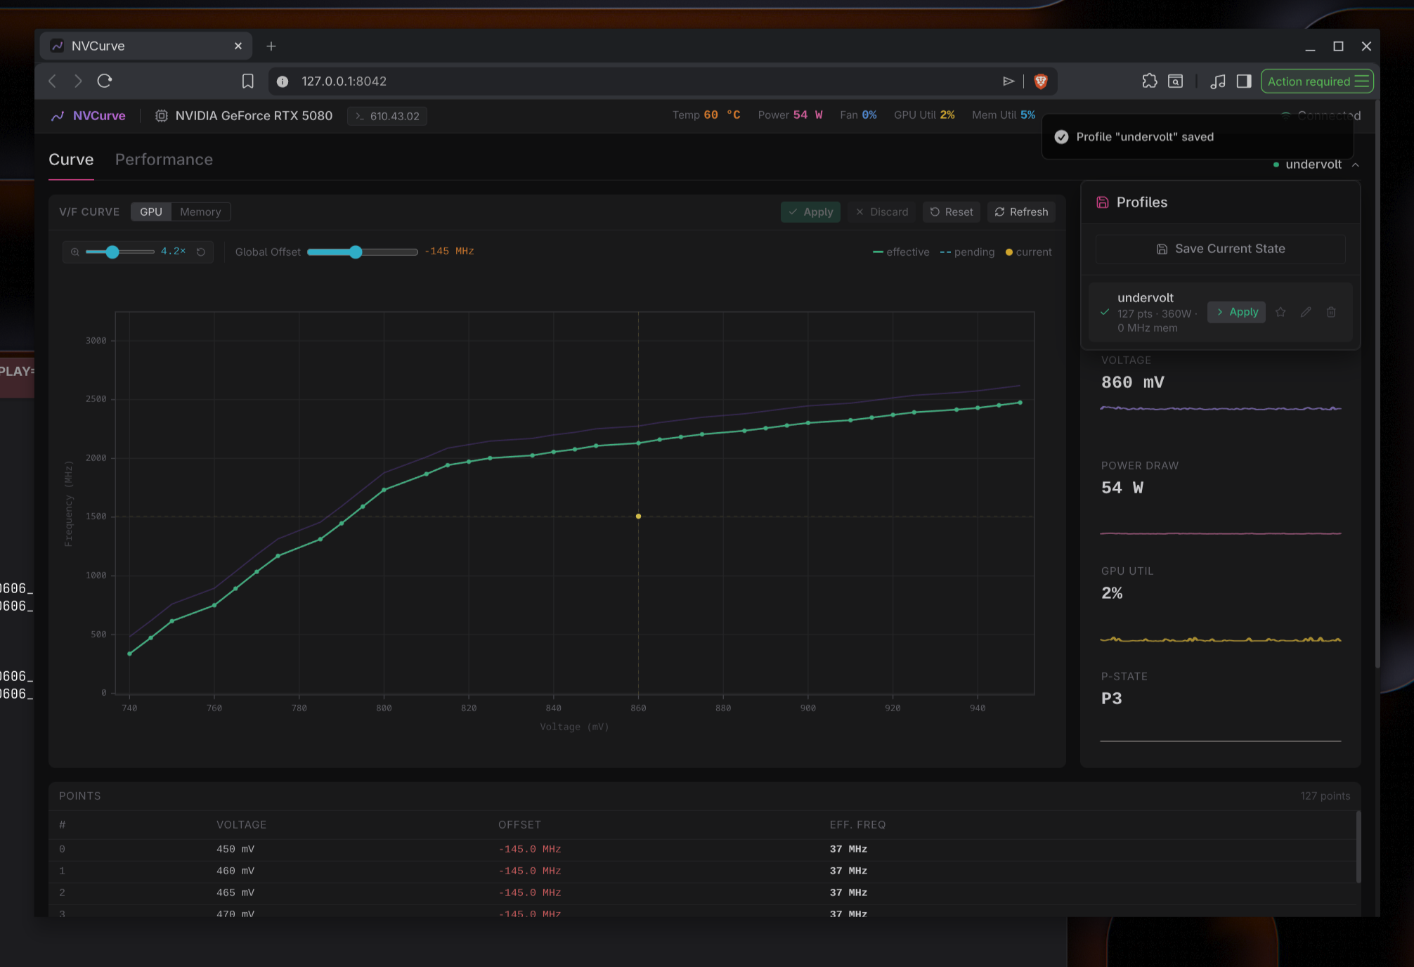The image size is (1414, 967).
Task: Go back with the browser back arrow
Action: pyautogui.click(x=53, y=82)
